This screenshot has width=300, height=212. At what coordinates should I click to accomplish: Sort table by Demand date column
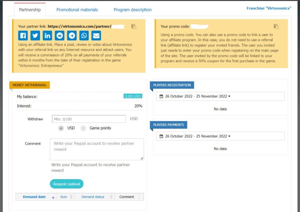coord(35,197)
